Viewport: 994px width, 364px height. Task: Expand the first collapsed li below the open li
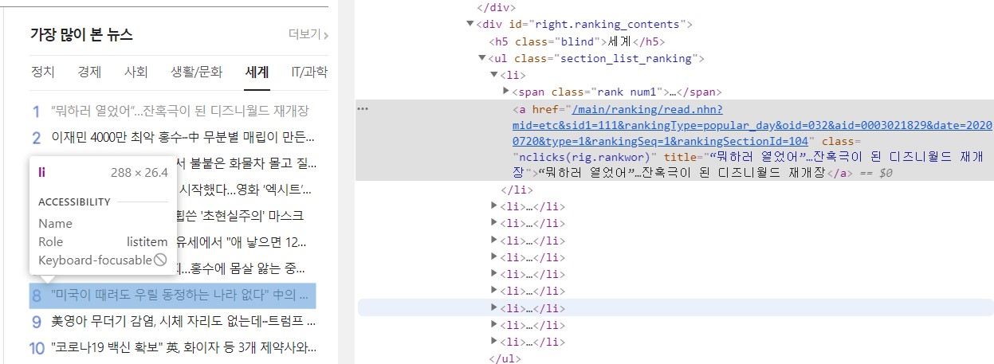tap(494, 207)
